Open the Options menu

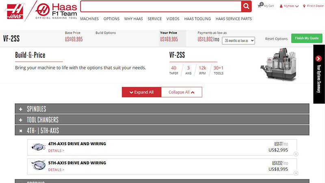click(x=111, y=19)
